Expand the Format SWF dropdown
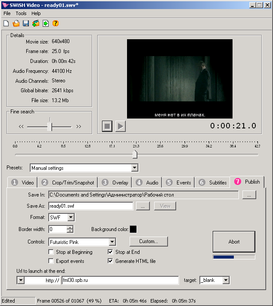The width and height of the screenshot is (273, 306). click(x=71, y=217)
